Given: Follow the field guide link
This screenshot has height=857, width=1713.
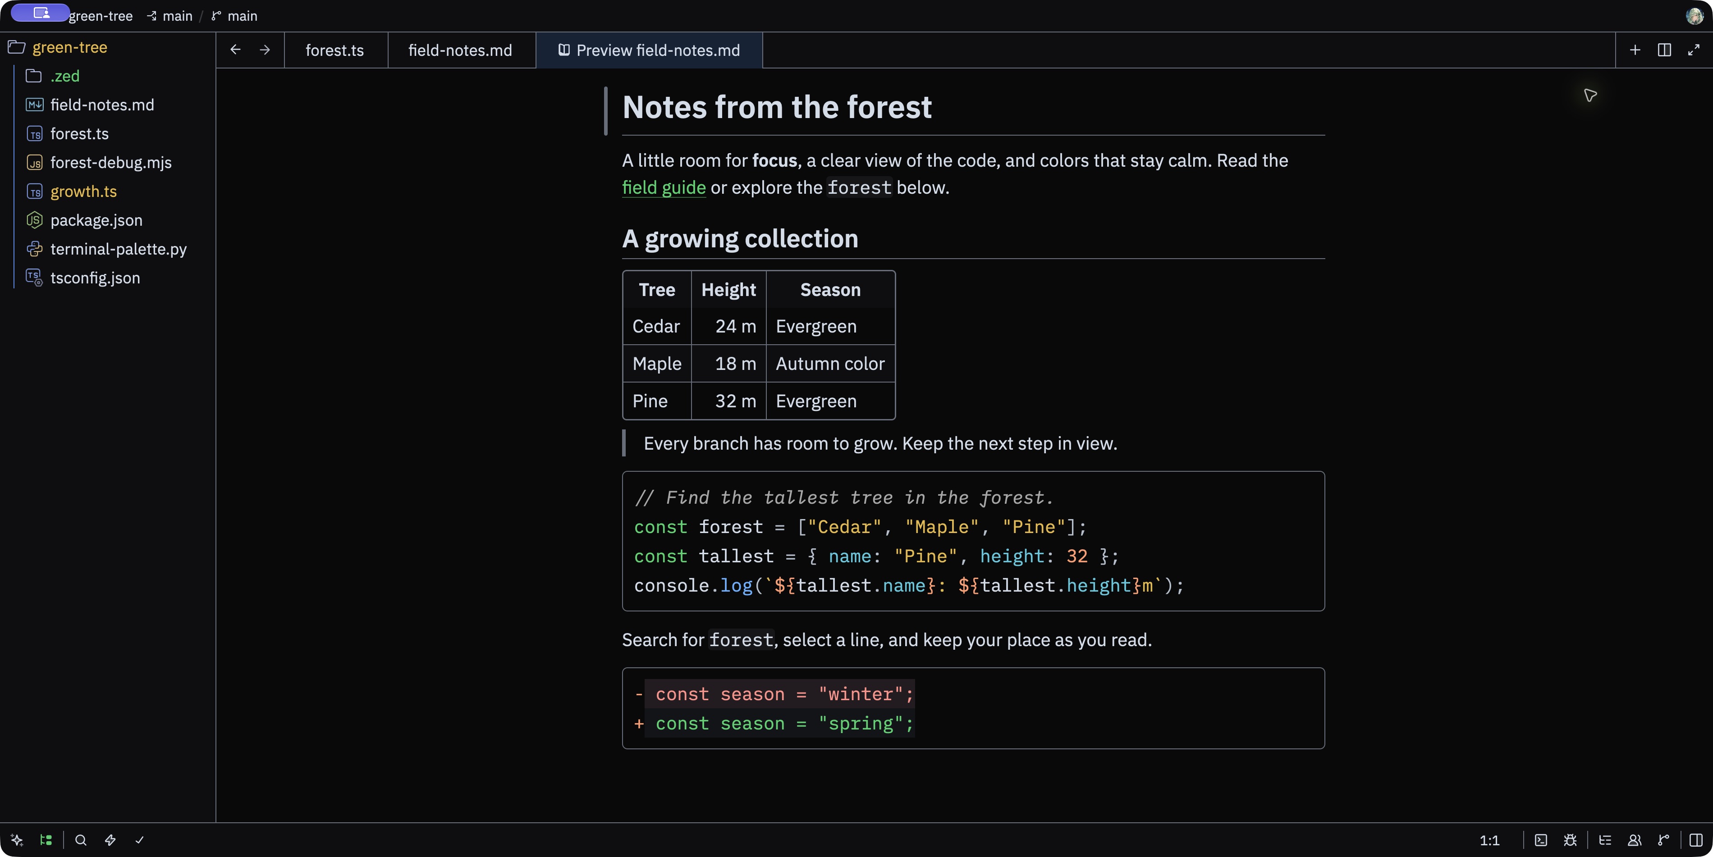Looking at the screenshot, I should coord(664,187).
